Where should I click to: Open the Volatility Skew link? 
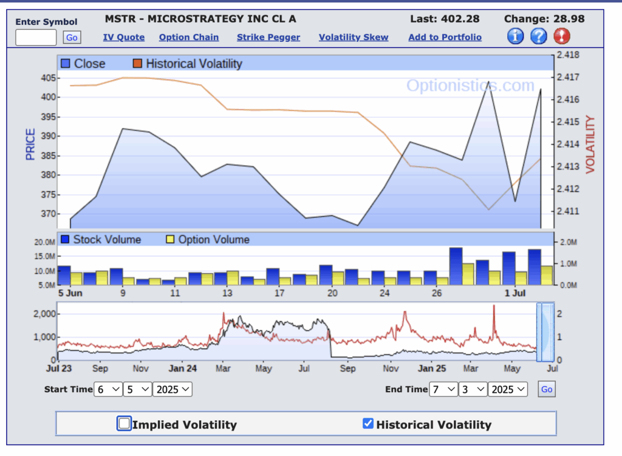[x=354, y=37]
